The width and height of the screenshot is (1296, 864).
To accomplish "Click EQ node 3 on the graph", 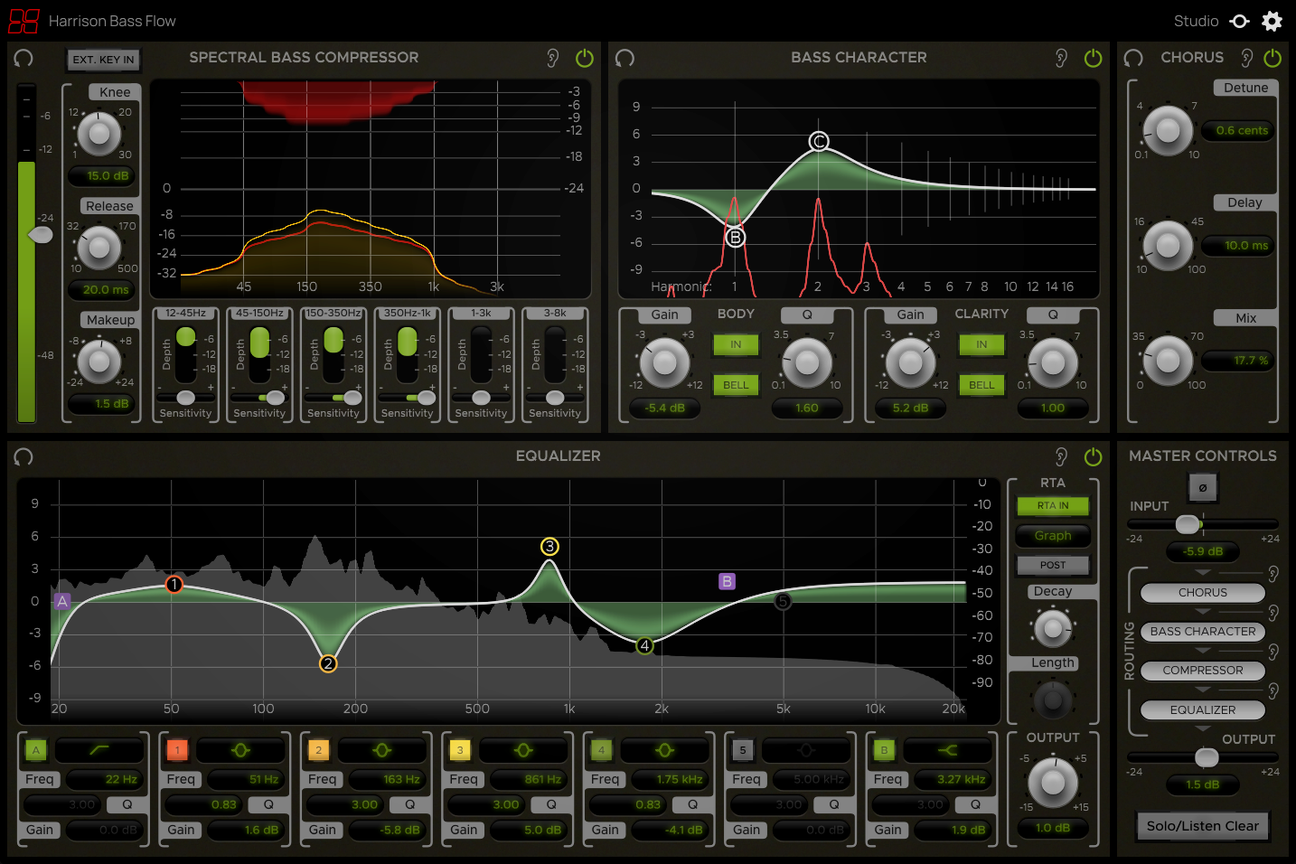I will (549, 547).
